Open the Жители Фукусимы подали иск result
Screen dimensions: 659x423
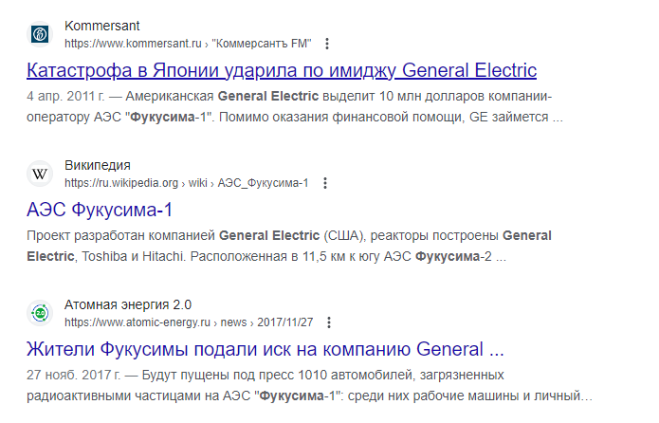(265, 349)
